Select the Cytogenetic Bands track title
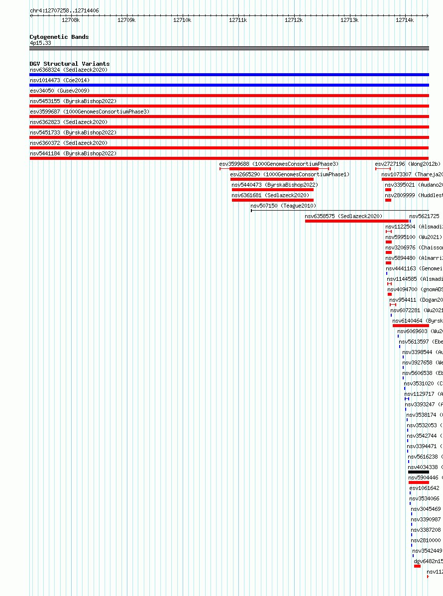Viewport: 443px width, 596px height. click(x=59, y=37)
